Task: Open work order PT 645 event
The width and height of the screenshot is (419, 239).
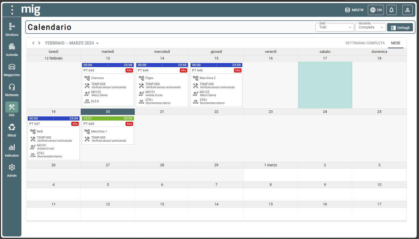Action: pos(108,124)
